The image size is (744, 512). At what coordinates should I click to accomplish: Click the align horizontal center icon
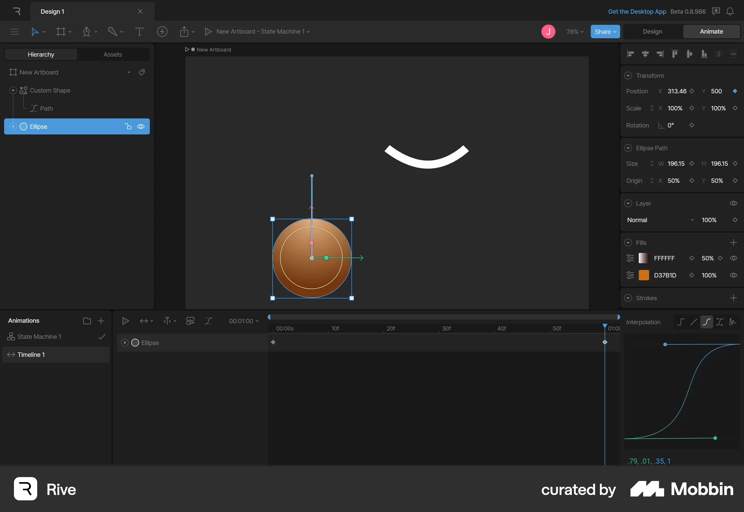[645, 54]
